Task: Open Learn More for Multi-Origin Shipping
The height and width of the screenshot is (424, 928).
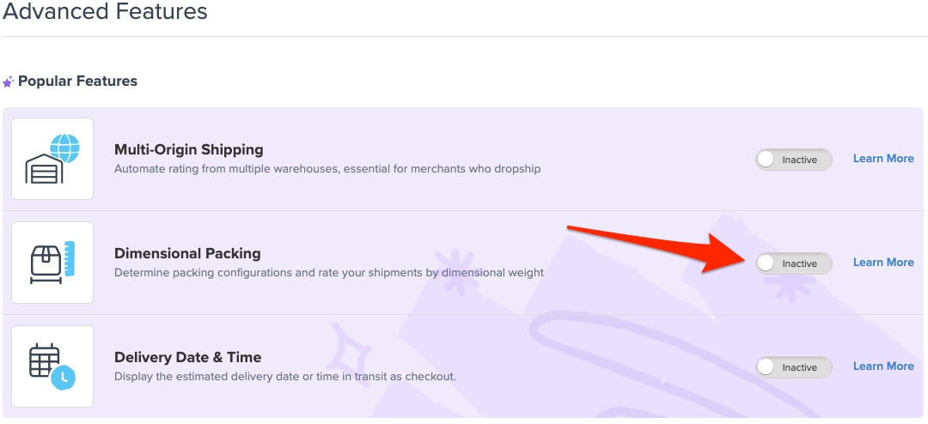Action: 882,159
